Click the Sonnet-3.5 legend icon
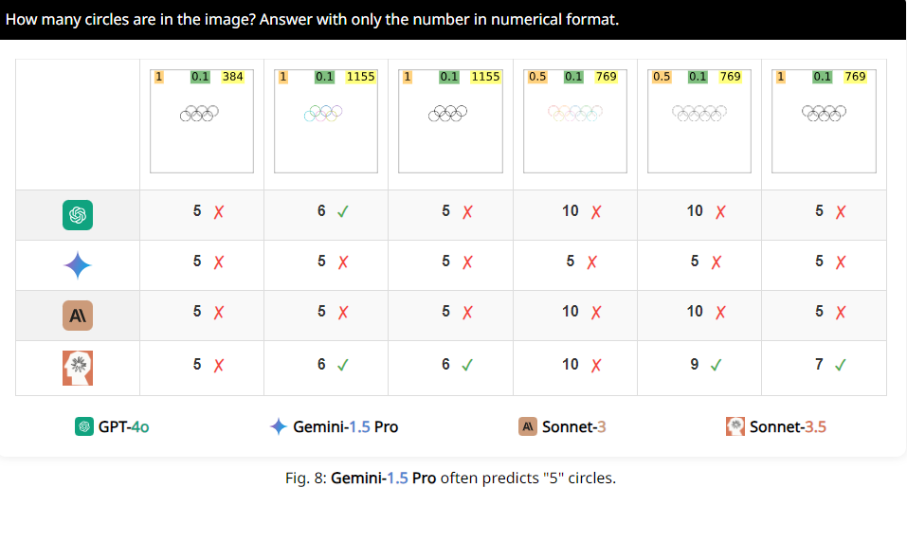 pyautogui.click(x=735, y=426)
